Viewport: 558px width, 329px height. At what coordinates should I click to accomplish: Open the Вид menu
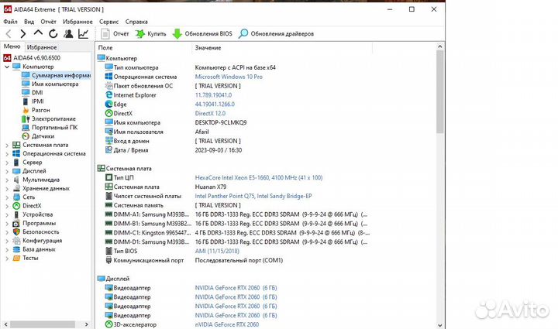point(29,22)
